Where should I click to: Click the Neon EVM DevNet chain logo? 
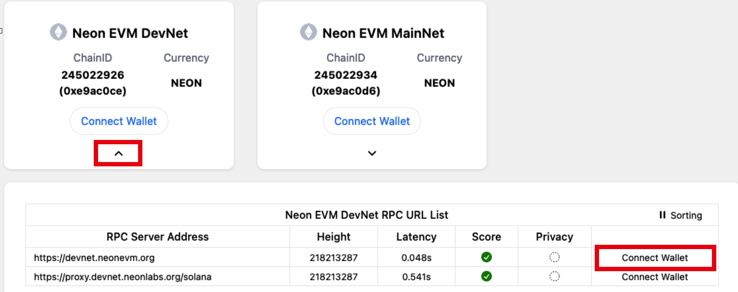point(58,32)
